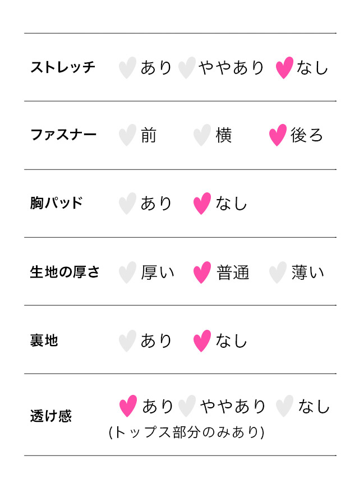Select the pink heart for 裏地 なし

point(202,341)
